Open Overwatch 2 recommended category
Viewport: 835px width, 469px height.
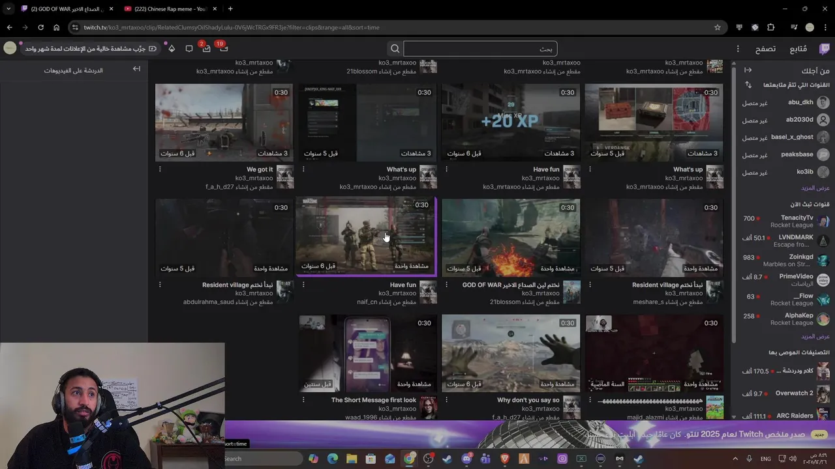click(786, 393)
